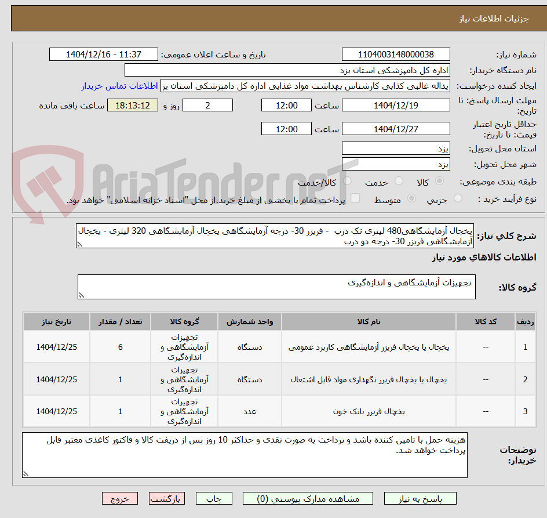
Task: Click the چاپ print button
Action: click(214, 498)
